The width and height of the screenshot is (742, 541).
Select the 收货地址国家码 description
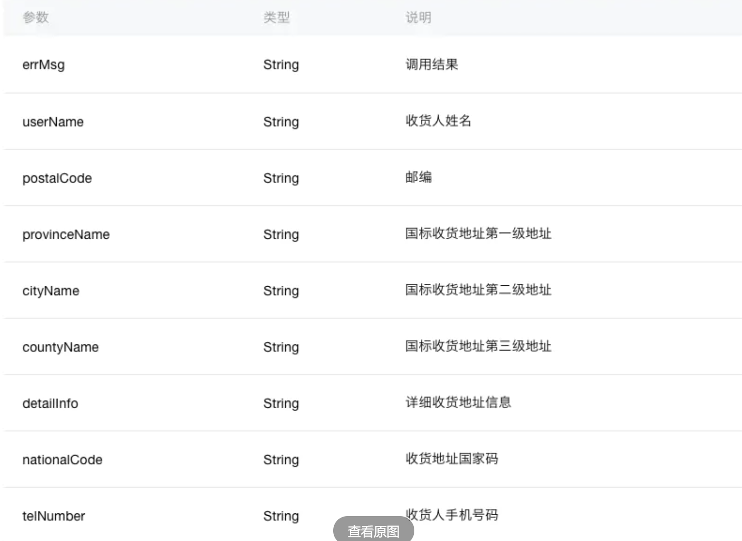point(452,459)
